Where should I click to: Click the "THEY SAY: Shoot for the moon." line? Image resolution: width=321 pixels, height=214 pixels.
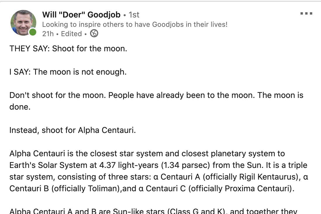click(68, 49)
